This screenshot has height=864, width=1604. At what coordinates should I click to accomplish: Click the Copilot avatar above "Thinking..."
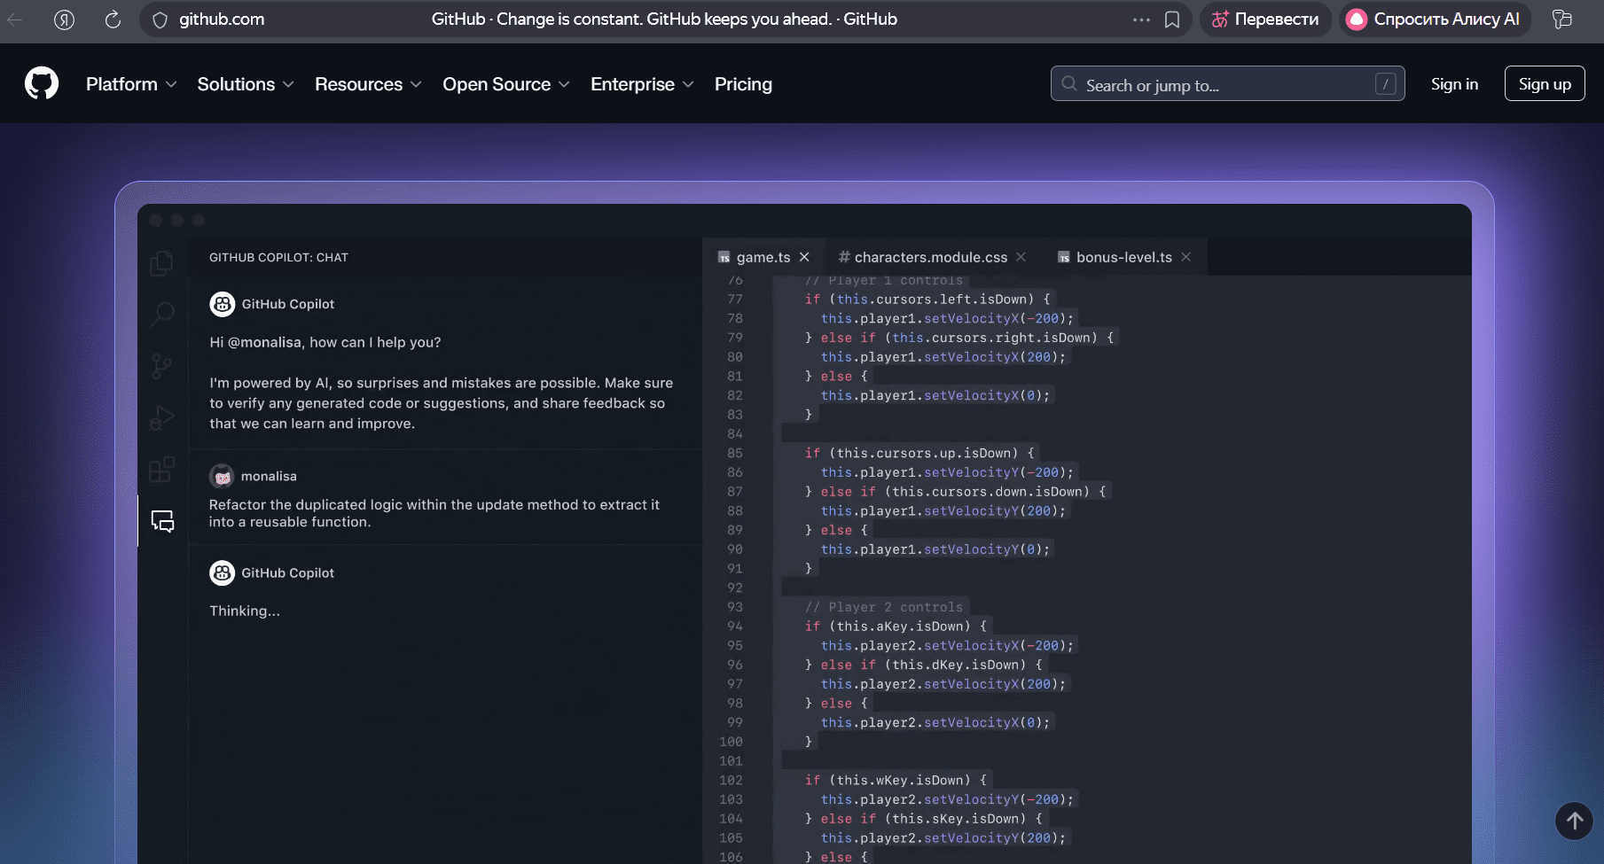223,573
